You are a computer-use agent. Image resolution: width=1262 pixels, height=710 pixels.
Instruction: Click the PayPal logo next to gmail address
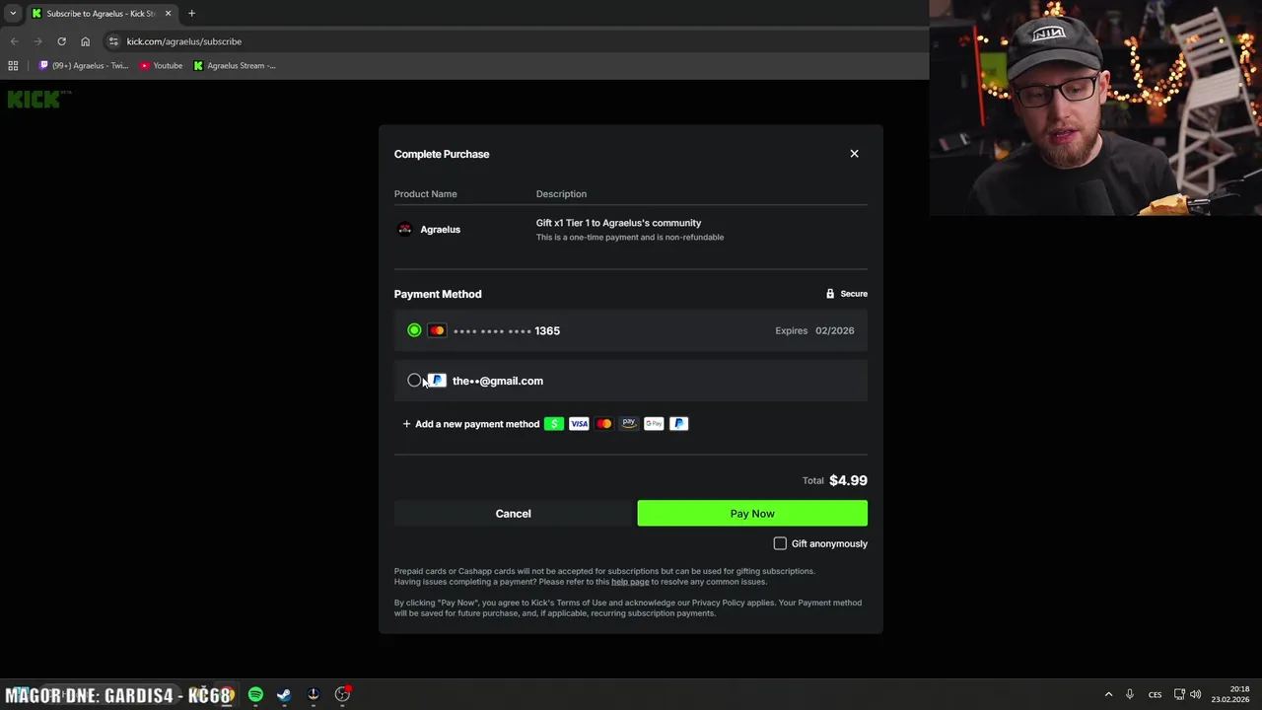(437, 381)
